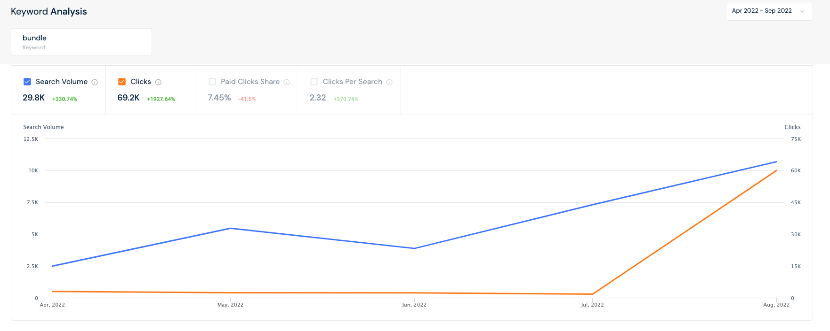
Task: Select the Paid Clicks Share metric label
Action: 250,82
